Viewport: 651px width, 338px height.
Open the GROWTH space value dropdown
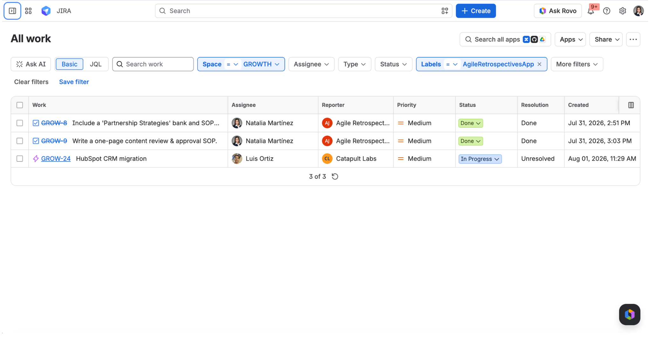tap(261, 64)
